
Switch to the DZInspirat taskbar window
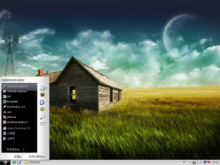(32, 162)
